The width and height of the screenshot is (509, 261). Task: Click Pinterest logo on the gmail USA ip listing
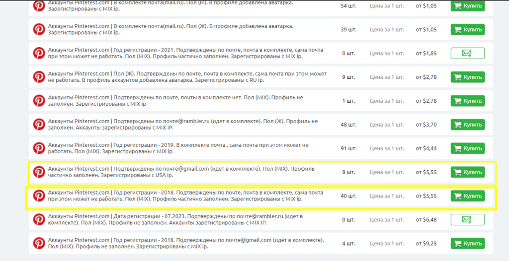39,172
